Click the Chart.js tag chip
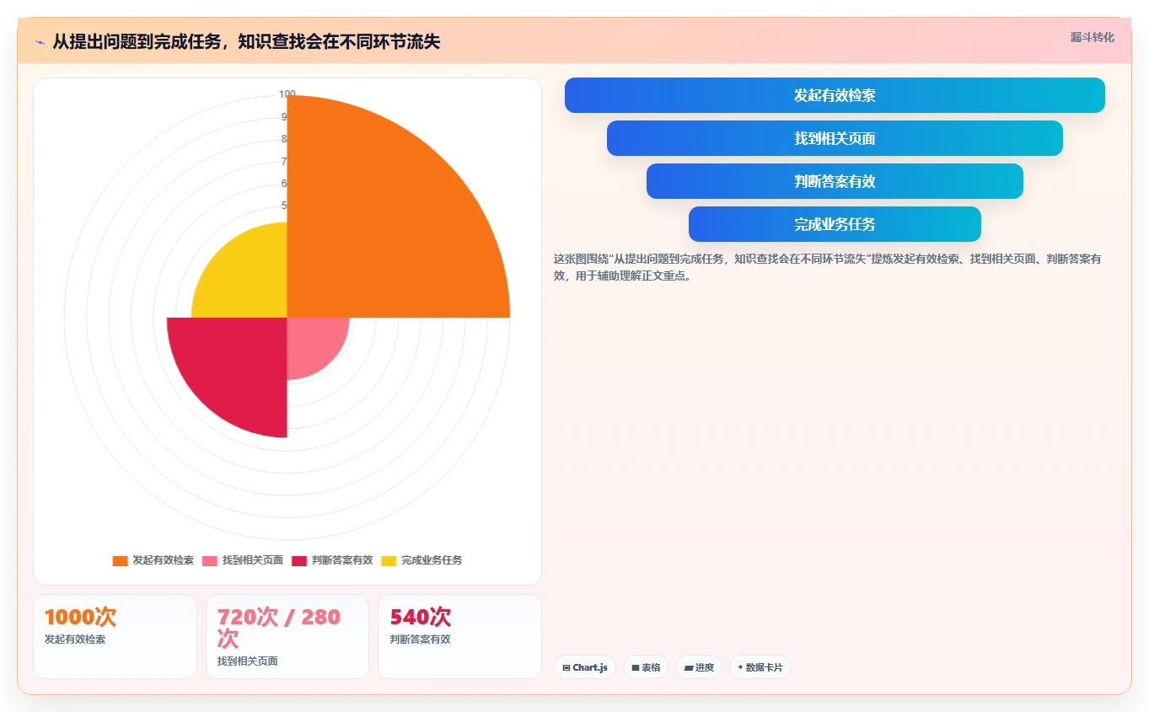The width and height of the screenshot is (1149, 712). coord(585,667)
